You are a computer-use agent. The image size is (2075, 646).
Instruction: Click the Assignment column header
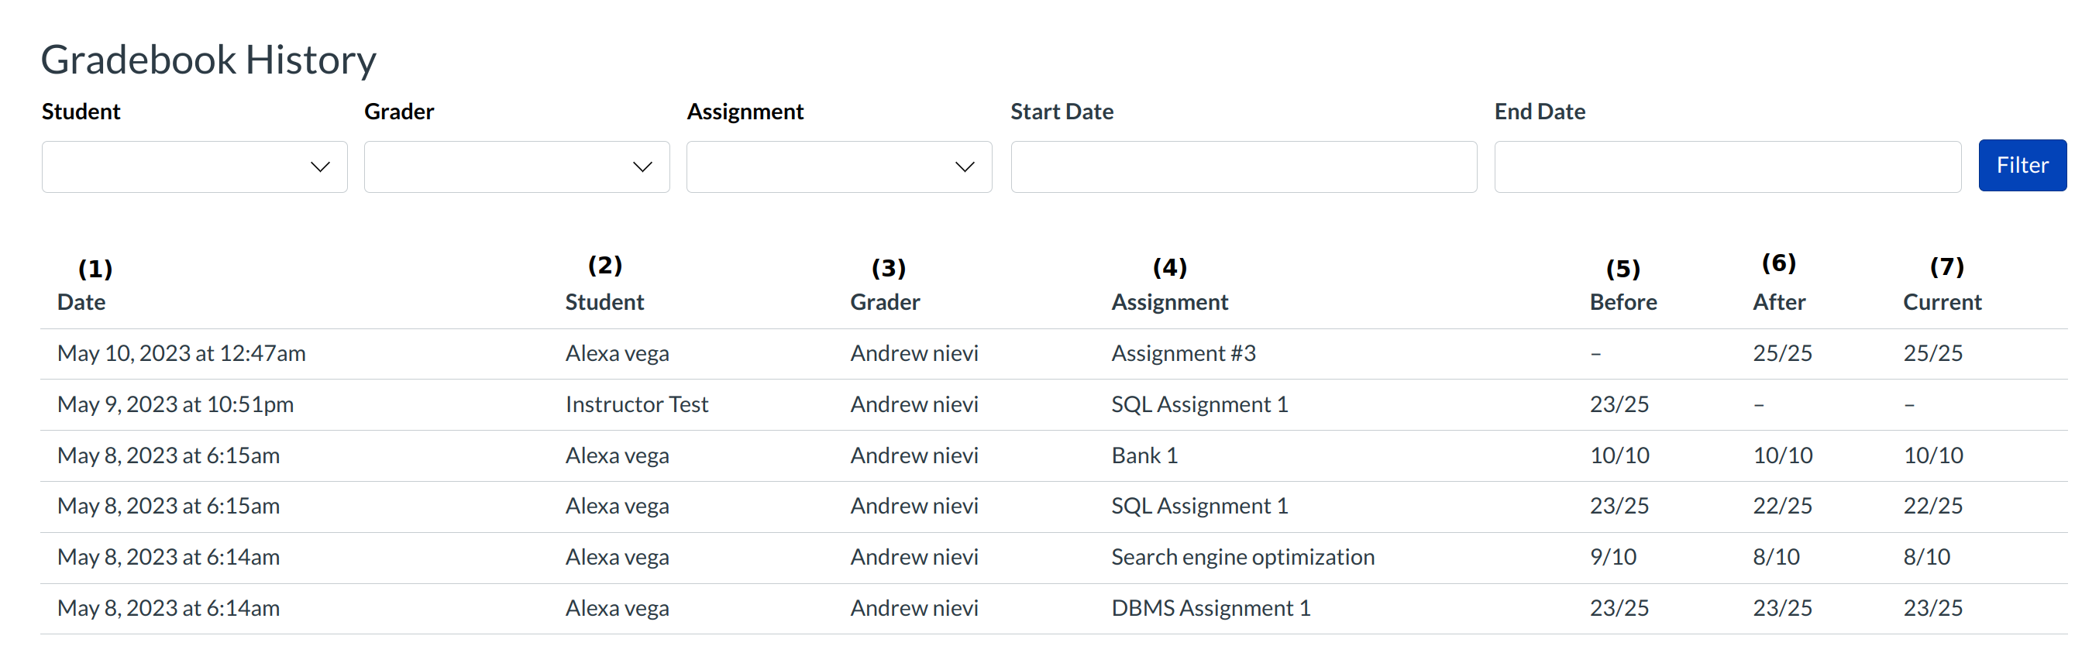click(1169, 302)
